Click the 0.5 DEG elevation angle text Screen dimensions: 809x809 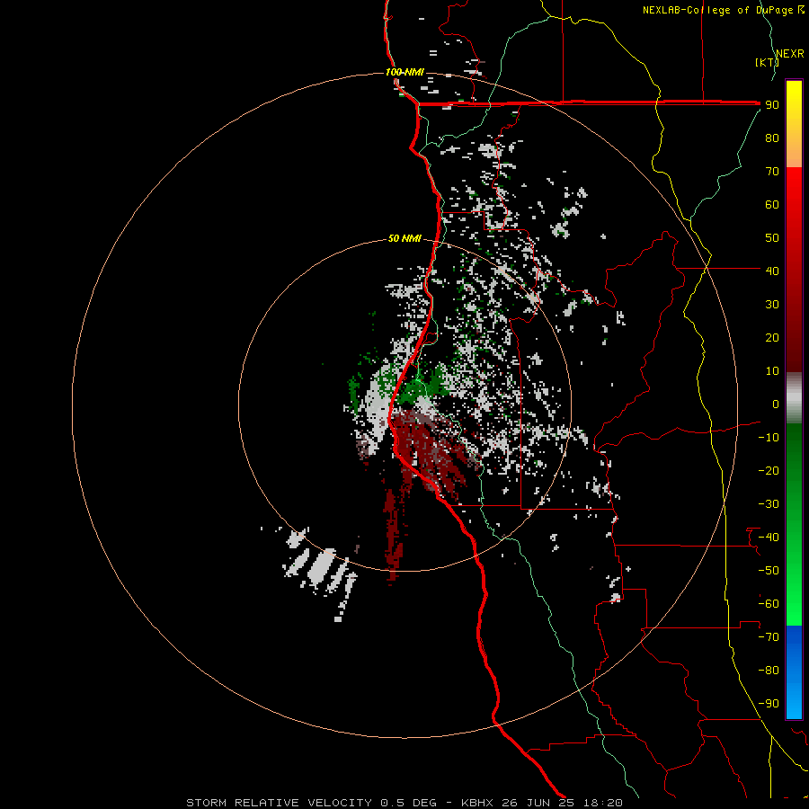coord(409,803)
